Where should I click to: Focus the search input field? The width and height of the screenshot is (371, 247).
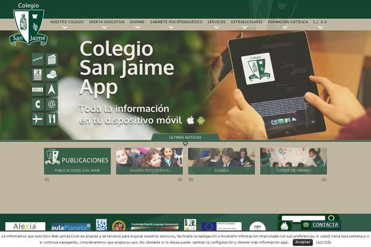tap(304, 218)
